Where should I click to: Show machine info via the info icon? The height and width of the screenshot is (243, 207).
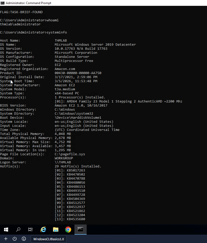[x=24, y=239]
